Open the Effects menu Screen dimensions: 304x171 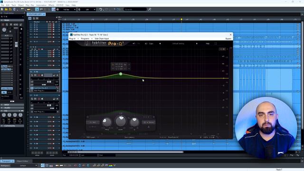tap(51, 5)
